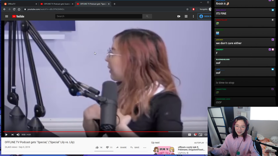
Task: Play the paused video
Action: pos(7,135)
